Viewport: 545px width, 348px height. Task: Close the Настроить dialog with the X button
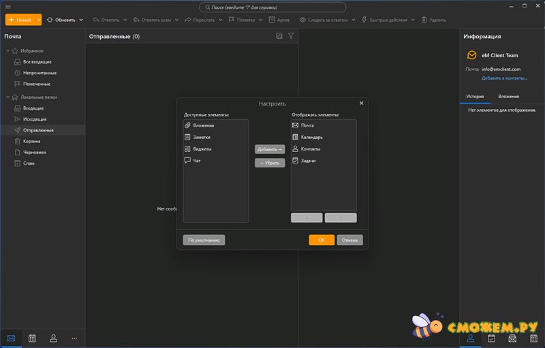click(x=361, y=103)
